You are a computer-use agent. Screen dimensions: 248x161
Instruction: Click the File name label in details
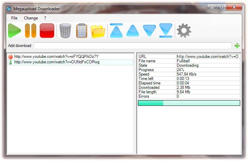(x=147, y=61)
